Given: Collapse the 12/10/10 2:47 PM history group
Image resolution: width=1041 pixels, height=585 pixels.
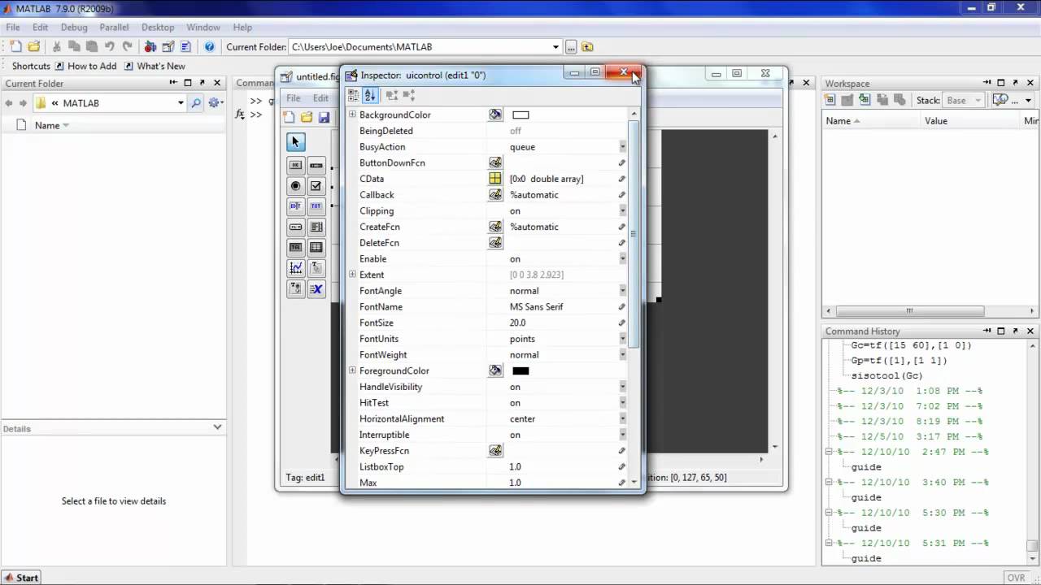Looking at the screenshot, I should (x=829, y=452).
